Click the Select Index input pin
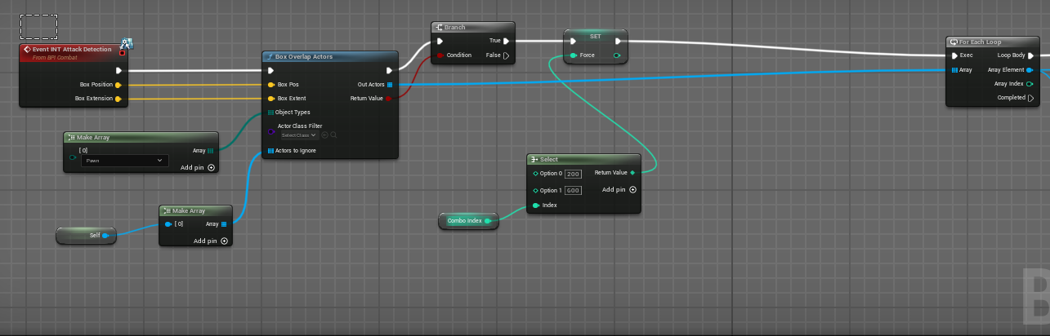This screenshot has height=336, width=1050. [536, 206]
